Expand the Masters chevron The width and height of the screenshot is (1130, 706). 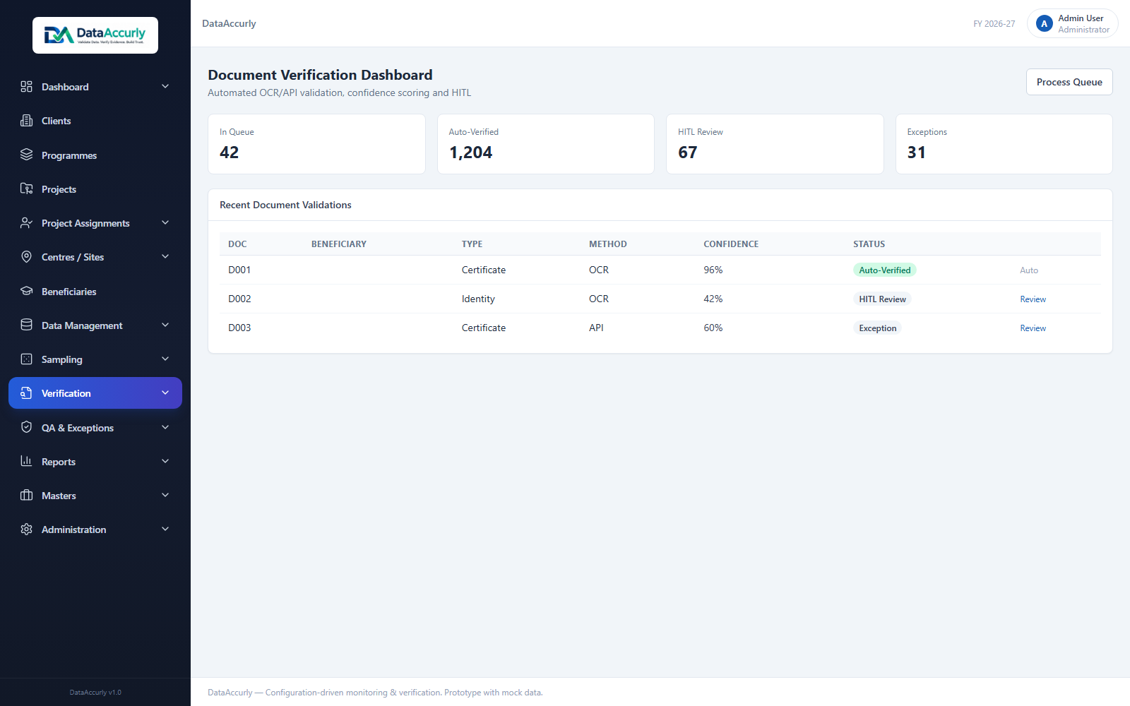click(x=165, y=495)
